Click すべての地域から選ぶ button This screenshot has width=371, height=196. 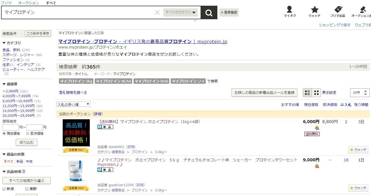coord(27,181)
